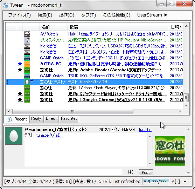Open the 編集(E) menu
Image resolution: width=195 pixels, height=189 pixels.
pos(45,15)
